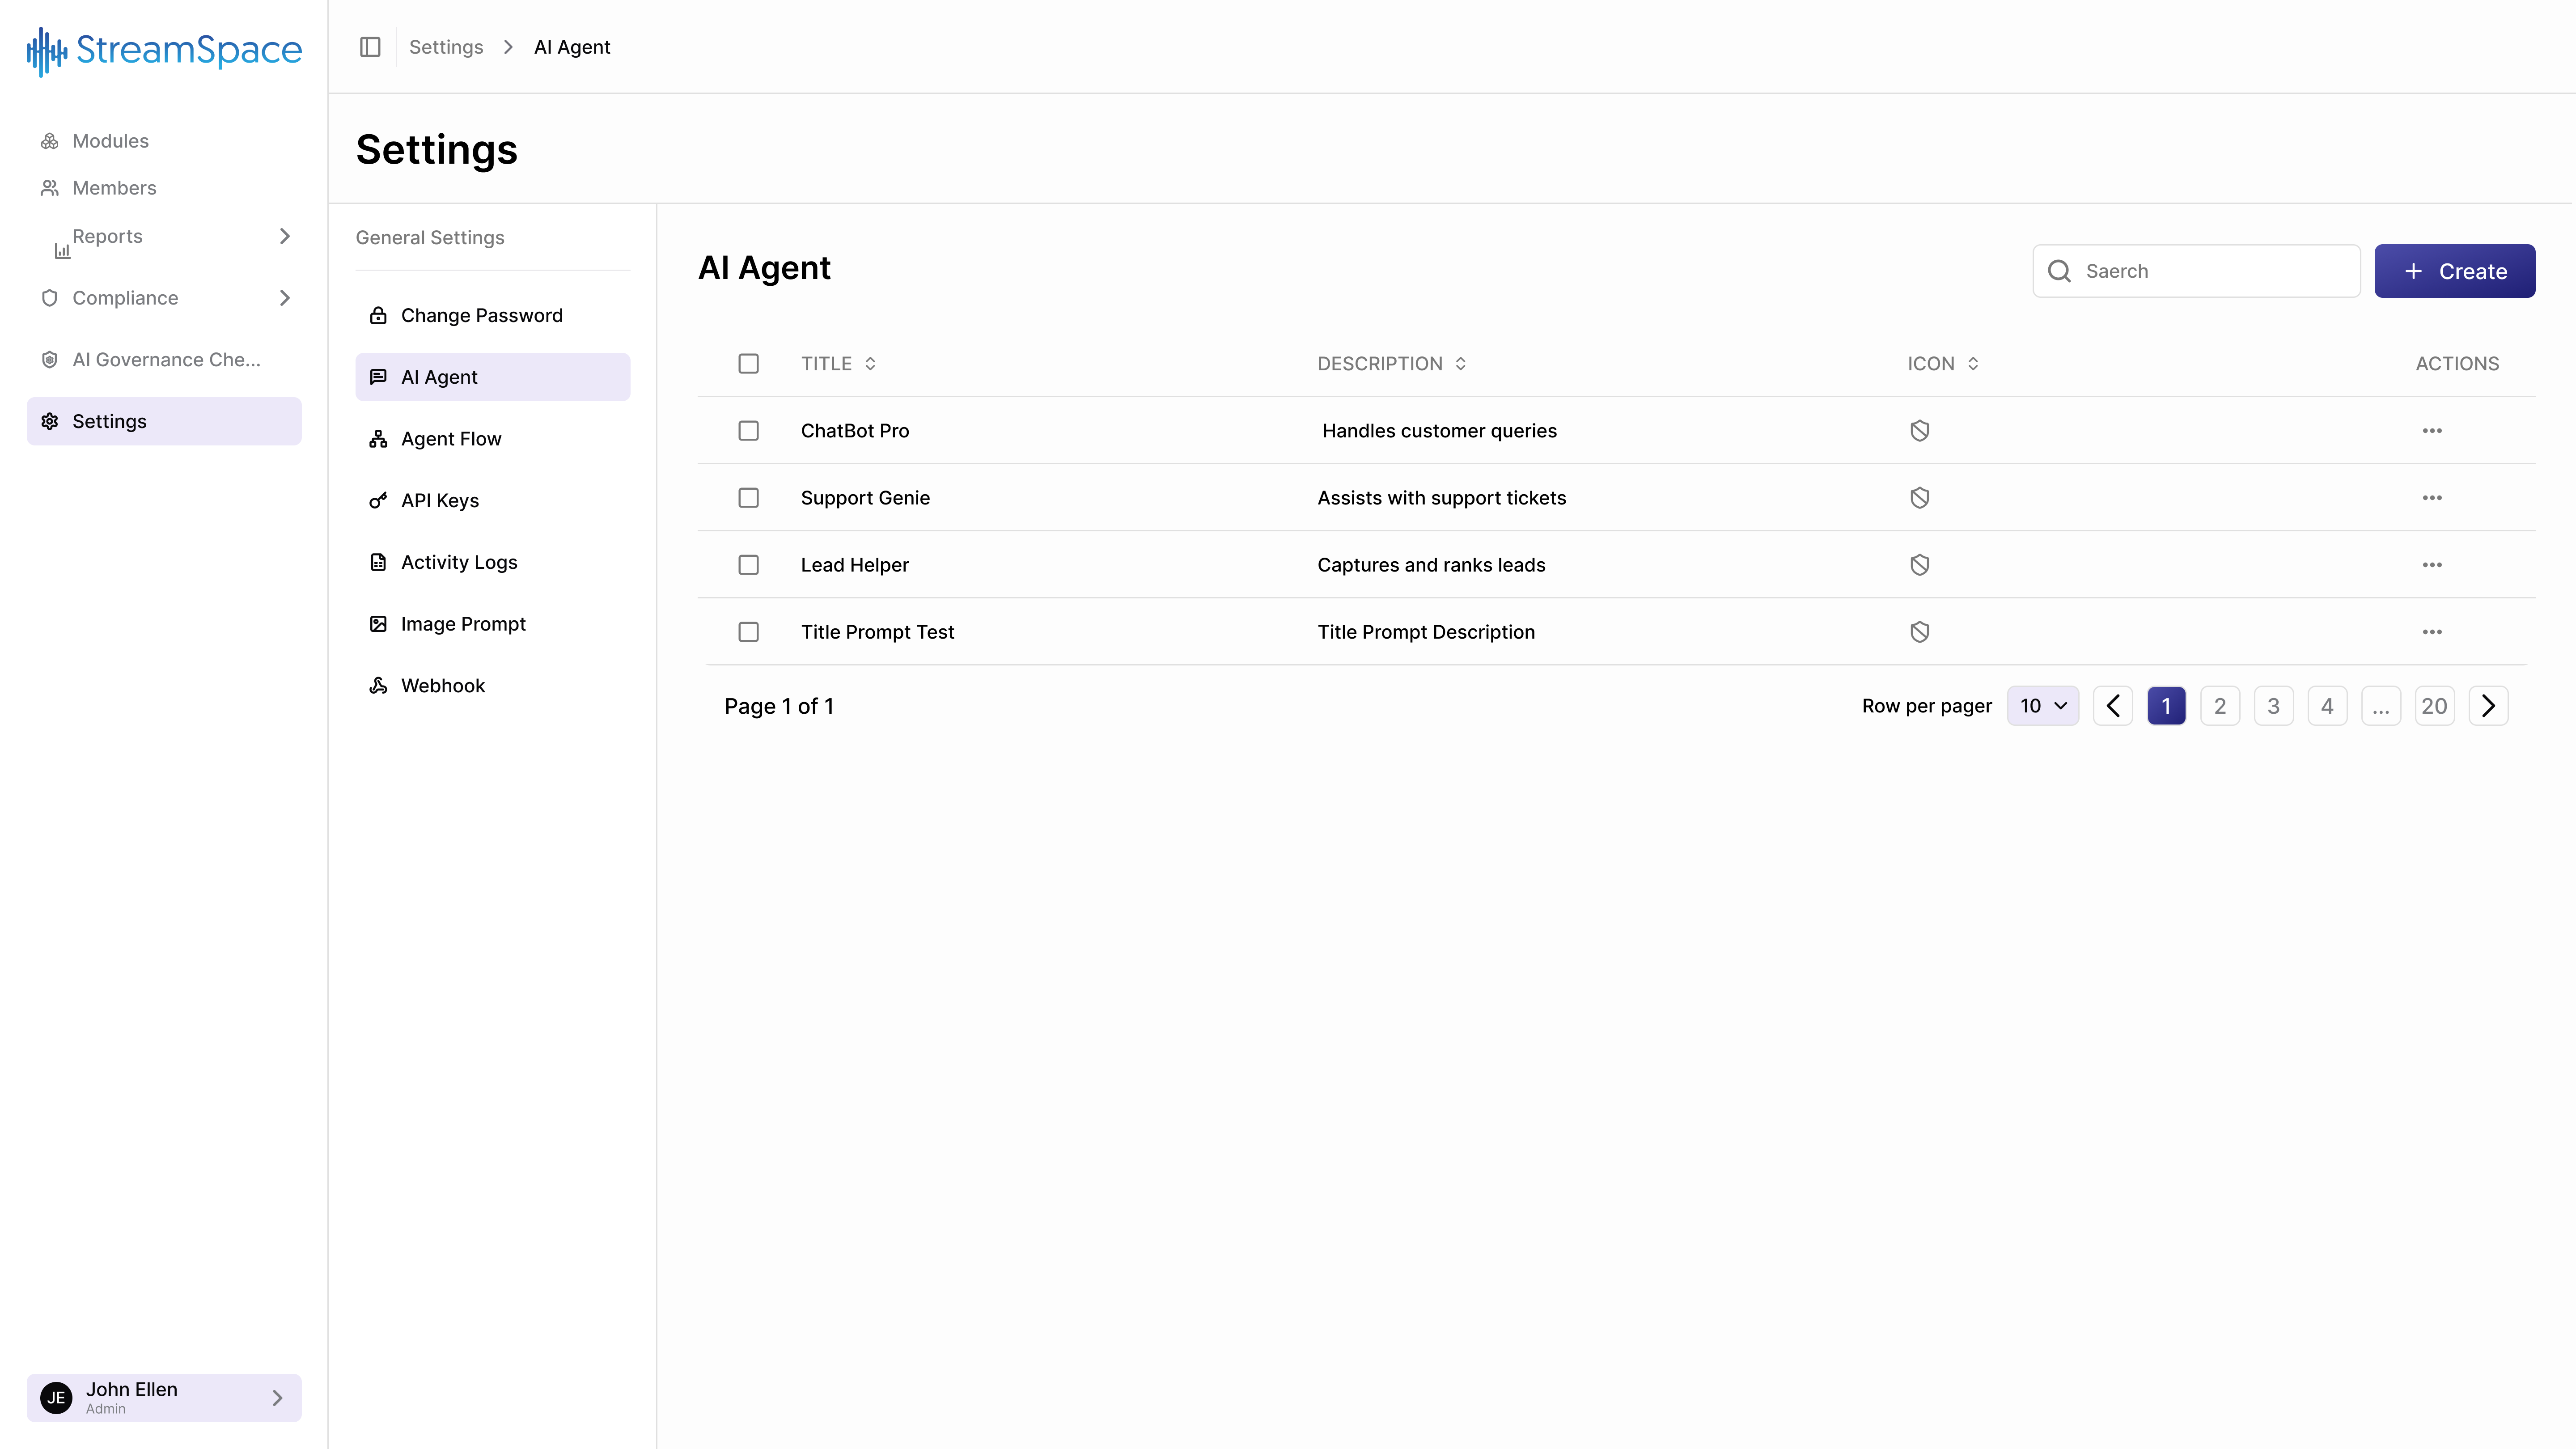The image size is (2576, 1449).
Task: Click 'Title Prompt Description' cell
Action: (x=1426, y=632)
